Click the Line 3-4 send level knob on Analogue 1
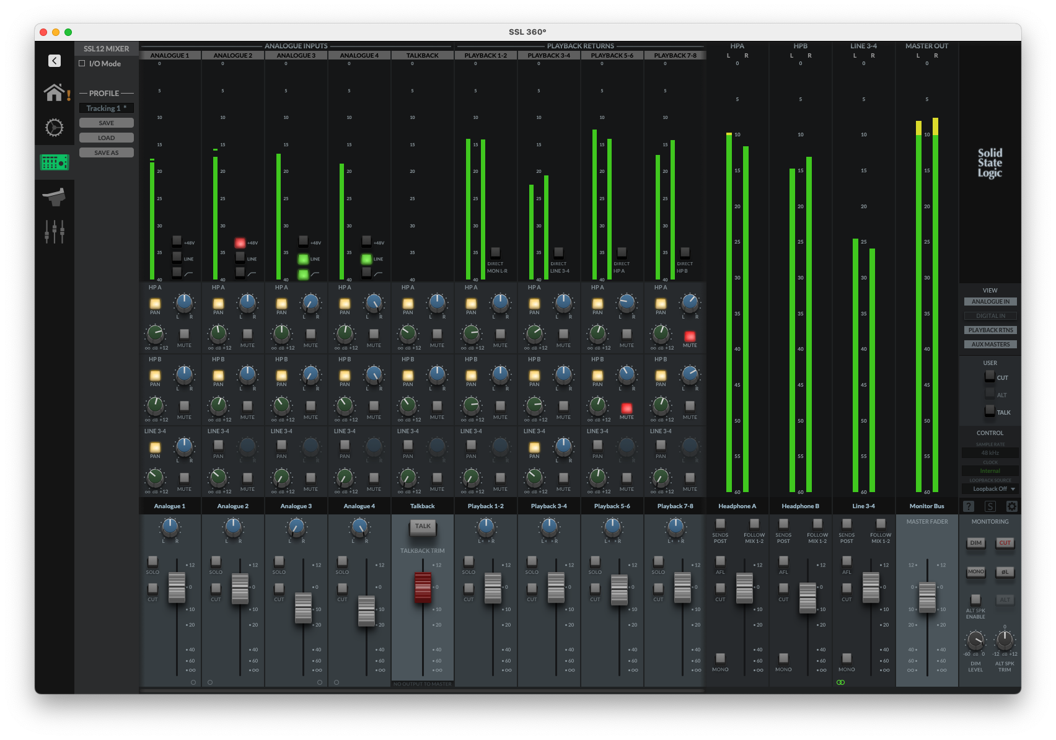Screen dimensions: 1056x740 point(155,478)
